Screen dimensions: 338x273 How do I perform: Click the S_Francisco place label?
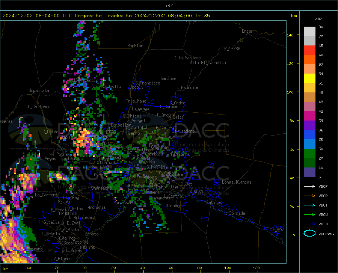148,83
